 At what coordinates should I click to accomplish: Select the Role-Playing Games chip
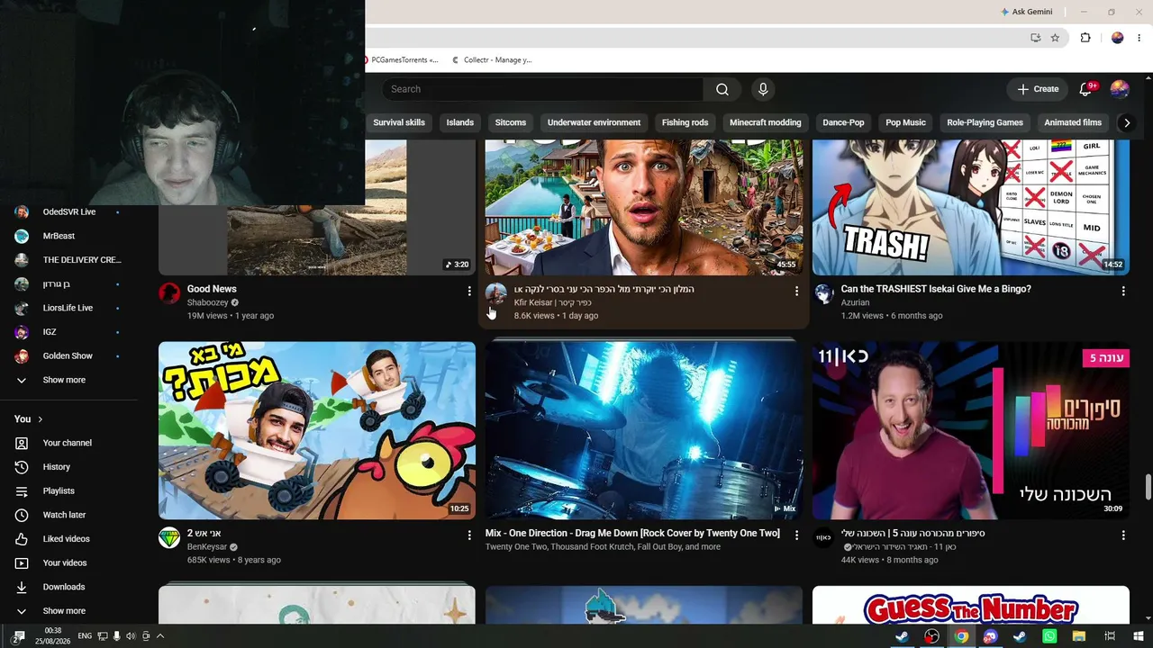point(985,122)
